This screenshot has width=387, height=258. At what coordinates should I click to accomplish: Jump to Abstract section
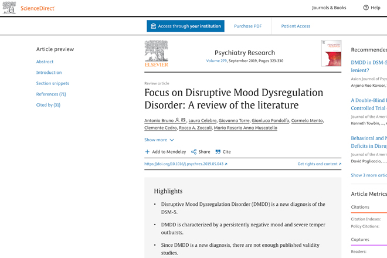point(45,62)
